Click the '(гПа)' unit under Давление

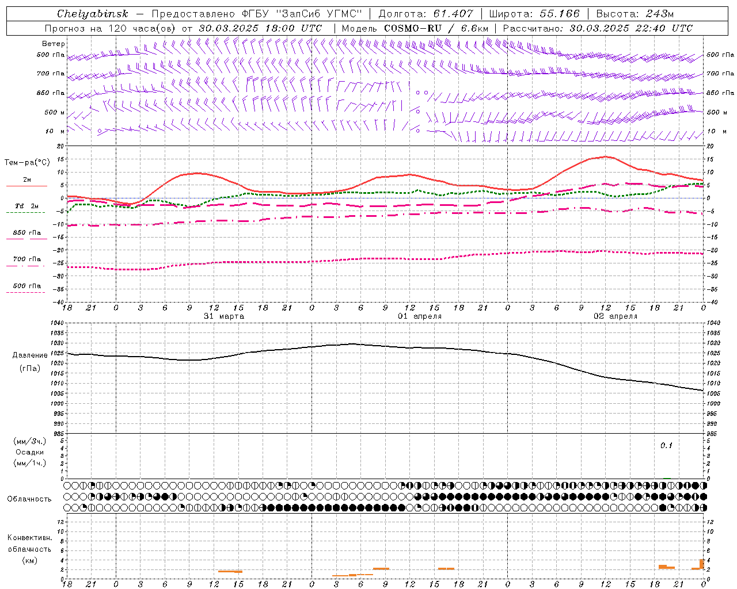click(30, 369)
